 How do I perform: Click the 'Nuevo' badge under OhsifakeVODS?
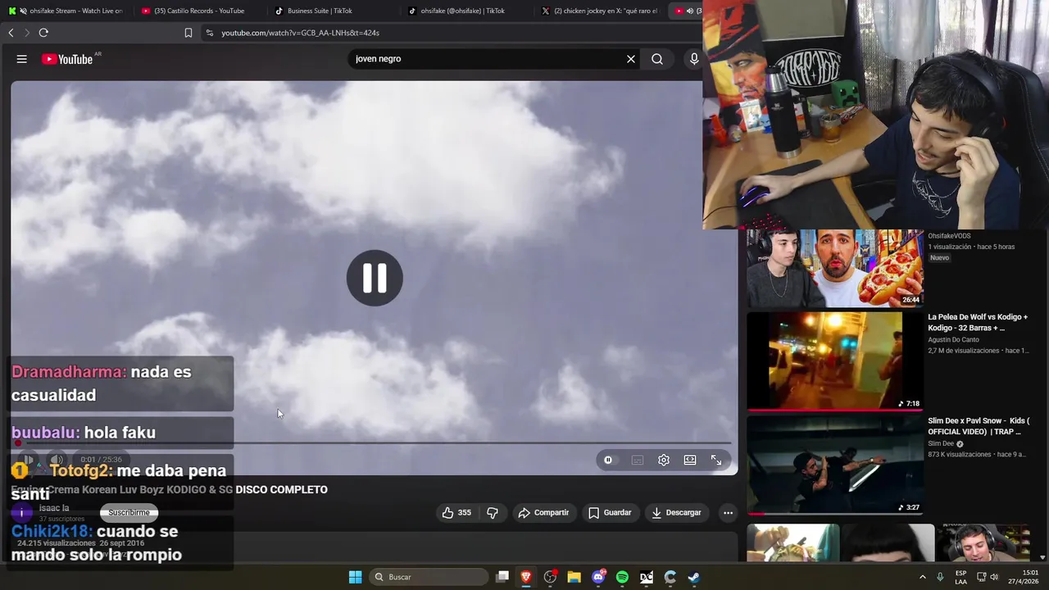tap(939, 257)
